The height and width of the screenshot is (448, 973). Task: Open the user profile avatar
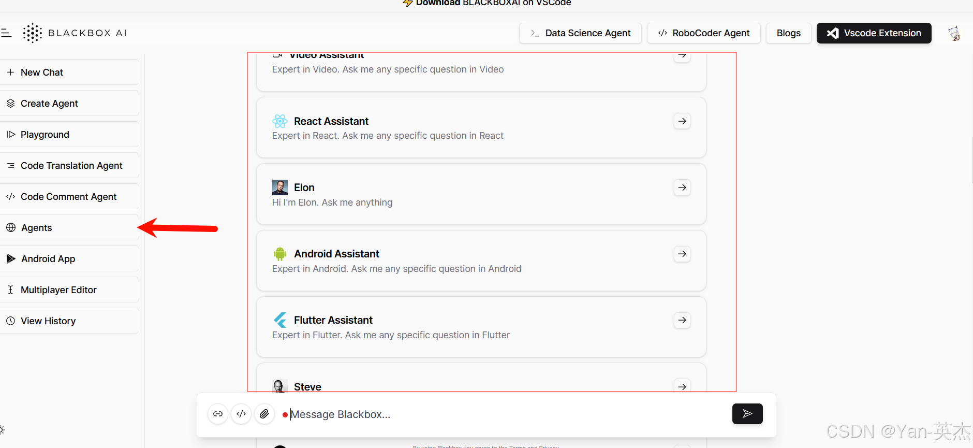[954, 33]
